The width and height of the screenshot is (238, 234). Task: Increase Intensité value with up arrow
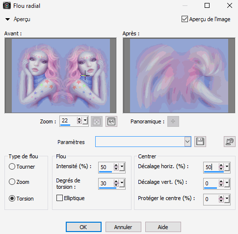(x=116, y=165)
